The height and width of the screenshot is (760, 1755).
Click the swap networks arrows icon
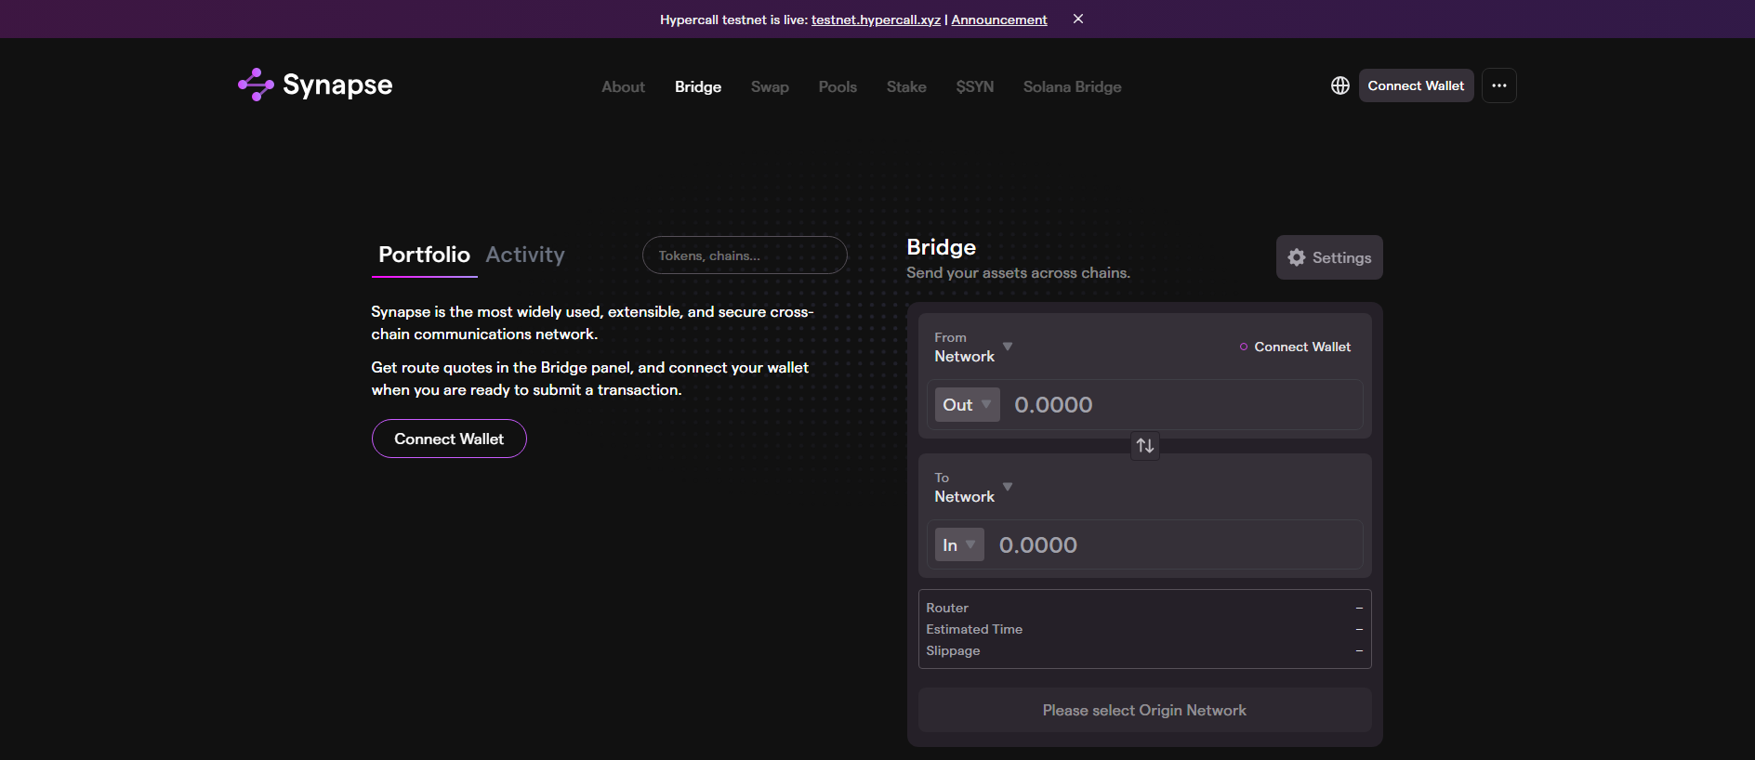coord(1145,446)
